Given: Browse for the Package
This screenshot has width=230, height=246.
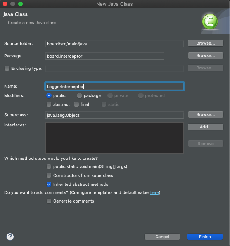Looking at the screenshot, I should [206, 55].
